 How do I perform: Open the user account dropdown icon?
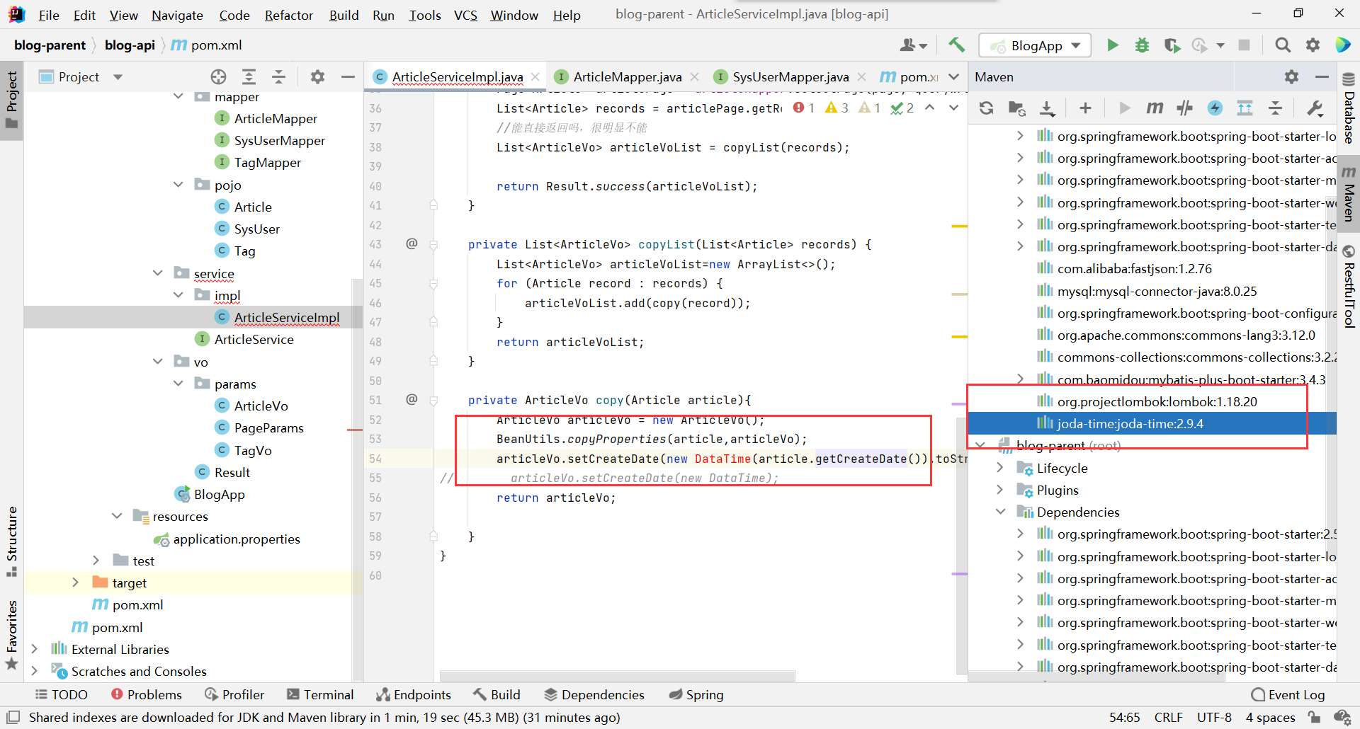click(913, 45)
